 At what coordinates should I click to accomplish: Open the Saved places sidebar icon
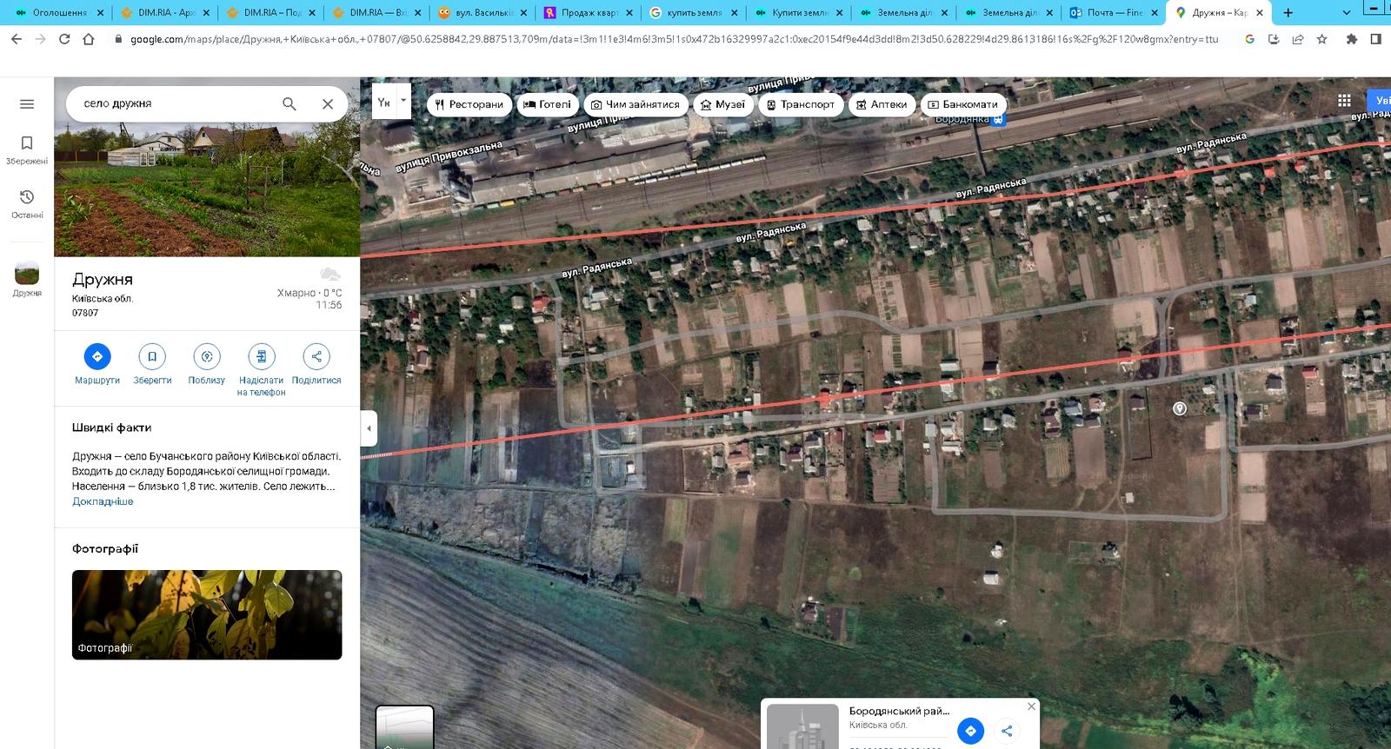coord(27,149)
